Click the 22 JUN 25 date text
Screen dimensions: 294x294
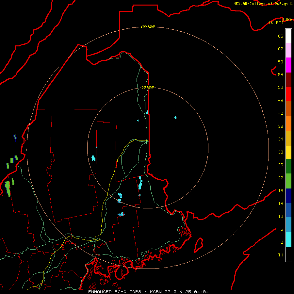[x=178, y=292]
